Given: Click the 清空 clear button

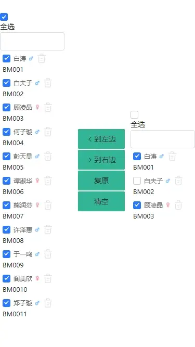Looking at the screenshot, I should coord(101,201).
